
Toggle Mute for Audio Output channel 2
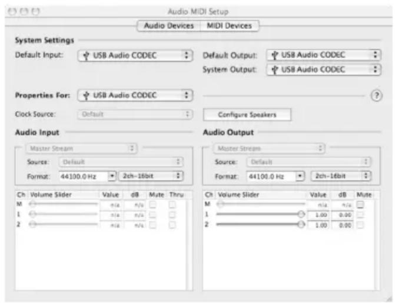click(360, 225)
